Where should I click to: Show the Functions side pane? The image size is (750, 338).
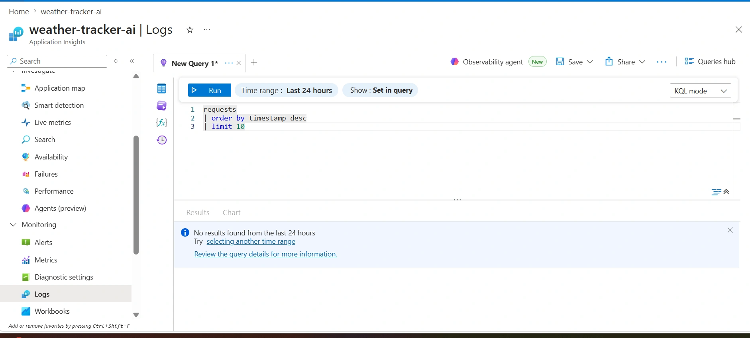(x=161, y=122)
